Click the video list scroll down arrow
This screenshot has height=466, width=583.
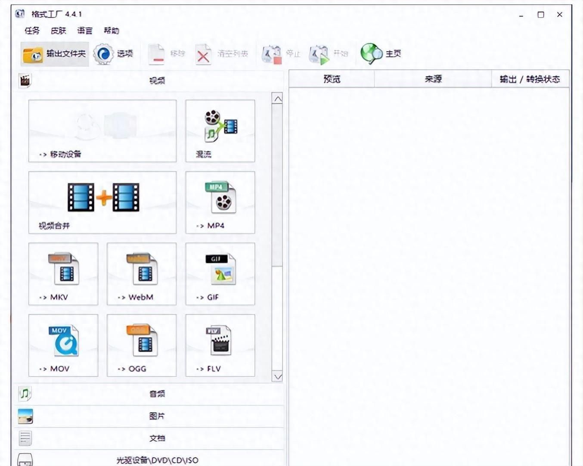278,376
